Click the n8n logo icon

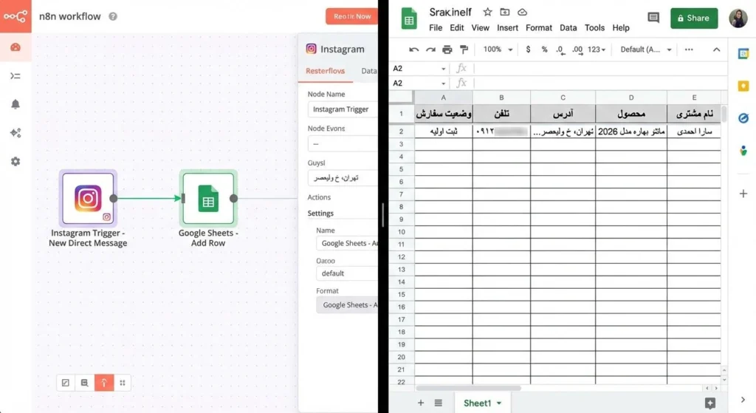tap(16, 16)
